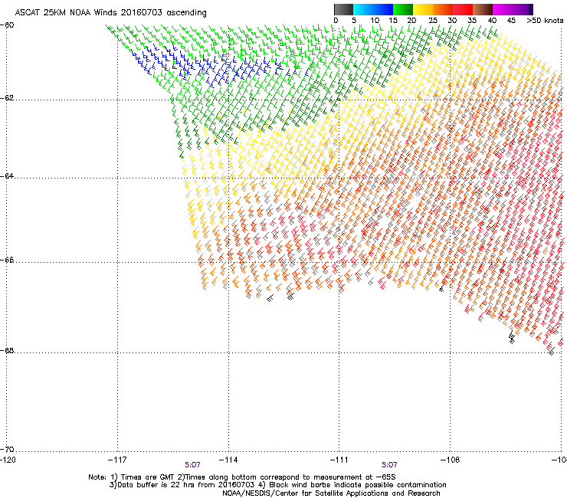Click the legend value '35'

[x=472, y=21]
